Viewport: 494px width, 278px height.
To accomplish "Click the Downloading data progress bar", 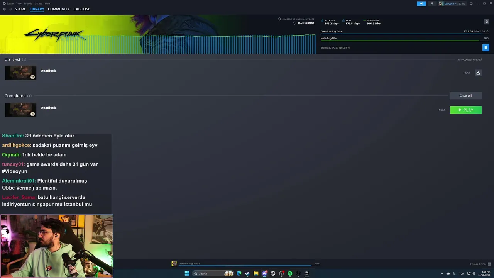I will tap(405, 34).
